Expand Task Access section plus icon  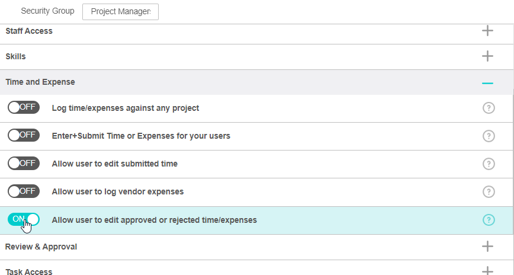[487, 270]
